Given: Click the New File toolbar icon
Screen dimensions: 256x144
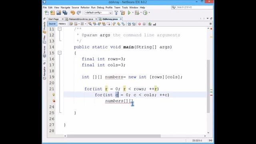Looking at the screenshot, I should 47,12.
